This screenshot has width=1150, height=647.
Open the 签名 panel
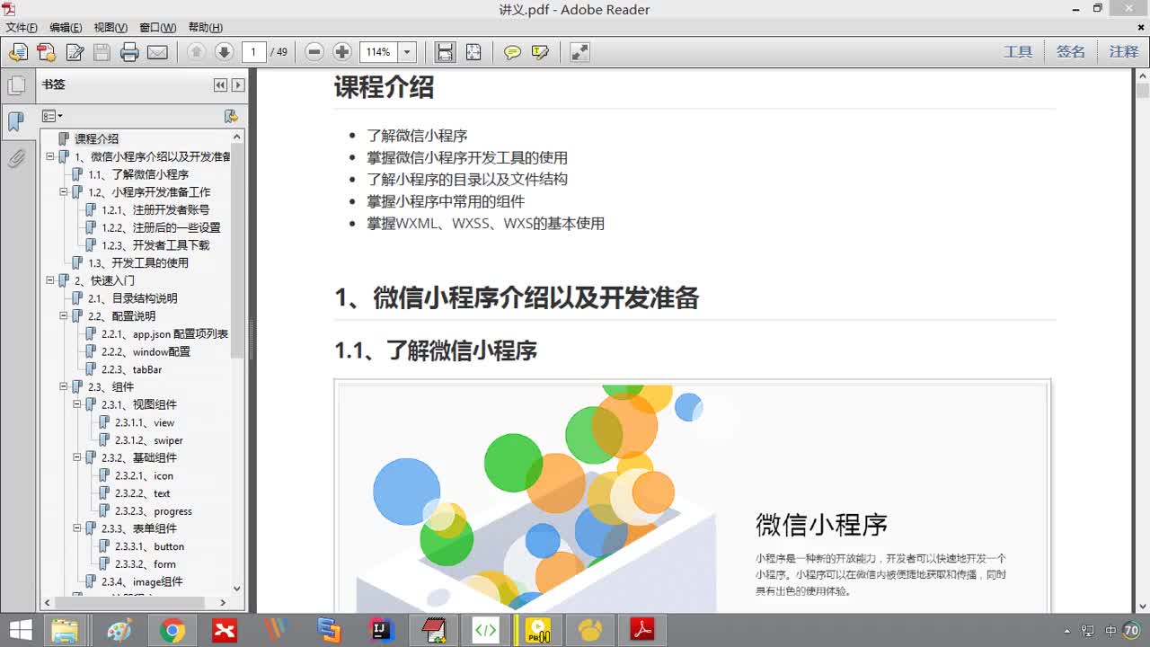(1071, 52)
